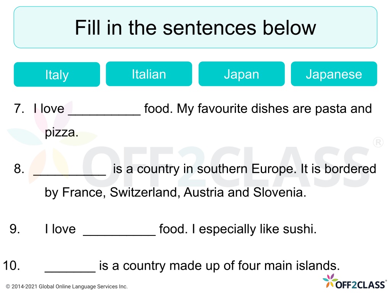Click the number 7 list marker
The image size is (391, 293).
[19, 109]
